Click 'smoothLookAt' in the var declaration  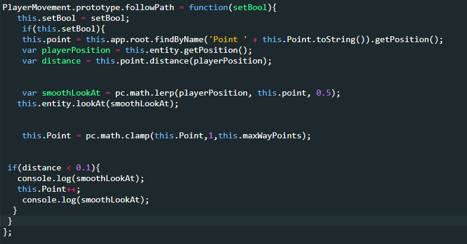pyautogui.click(x=71, y=93)
